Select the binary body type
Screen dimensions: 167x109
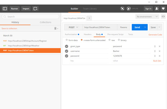pos(119,40)
